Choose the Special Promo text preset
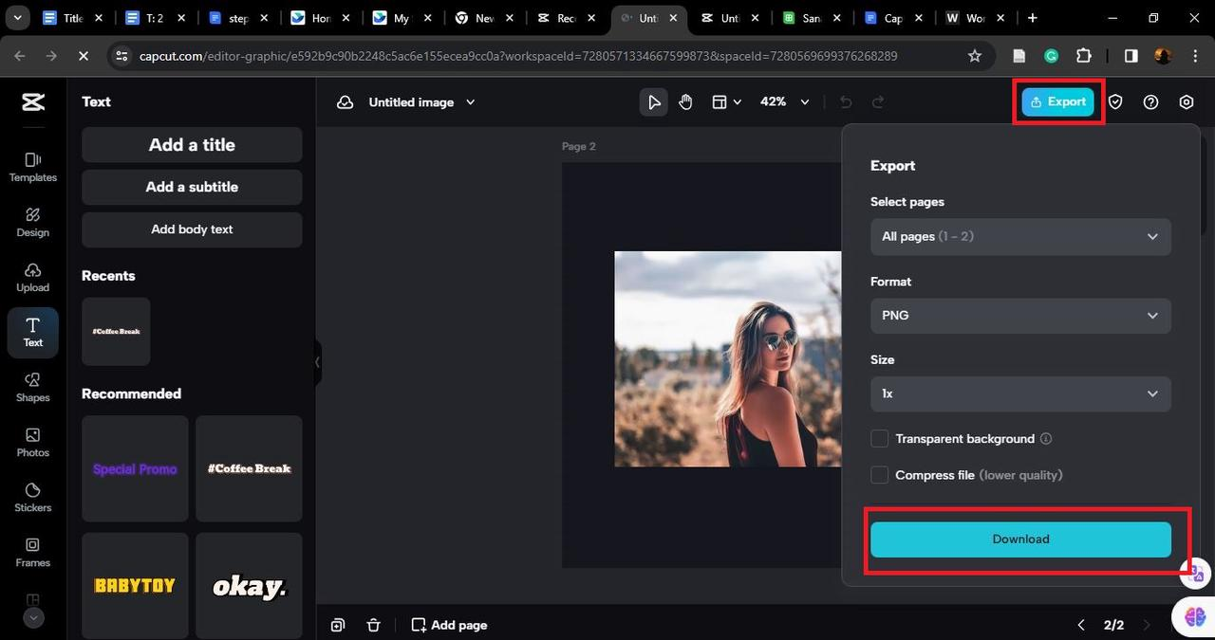Screen dimensions: 1215x640 pyautogui.click(x=135, y=468)
